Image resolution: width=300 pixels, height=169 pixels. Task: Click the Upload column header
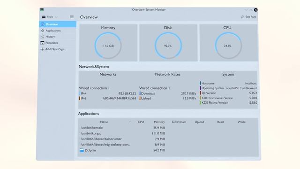coord(199,122)
